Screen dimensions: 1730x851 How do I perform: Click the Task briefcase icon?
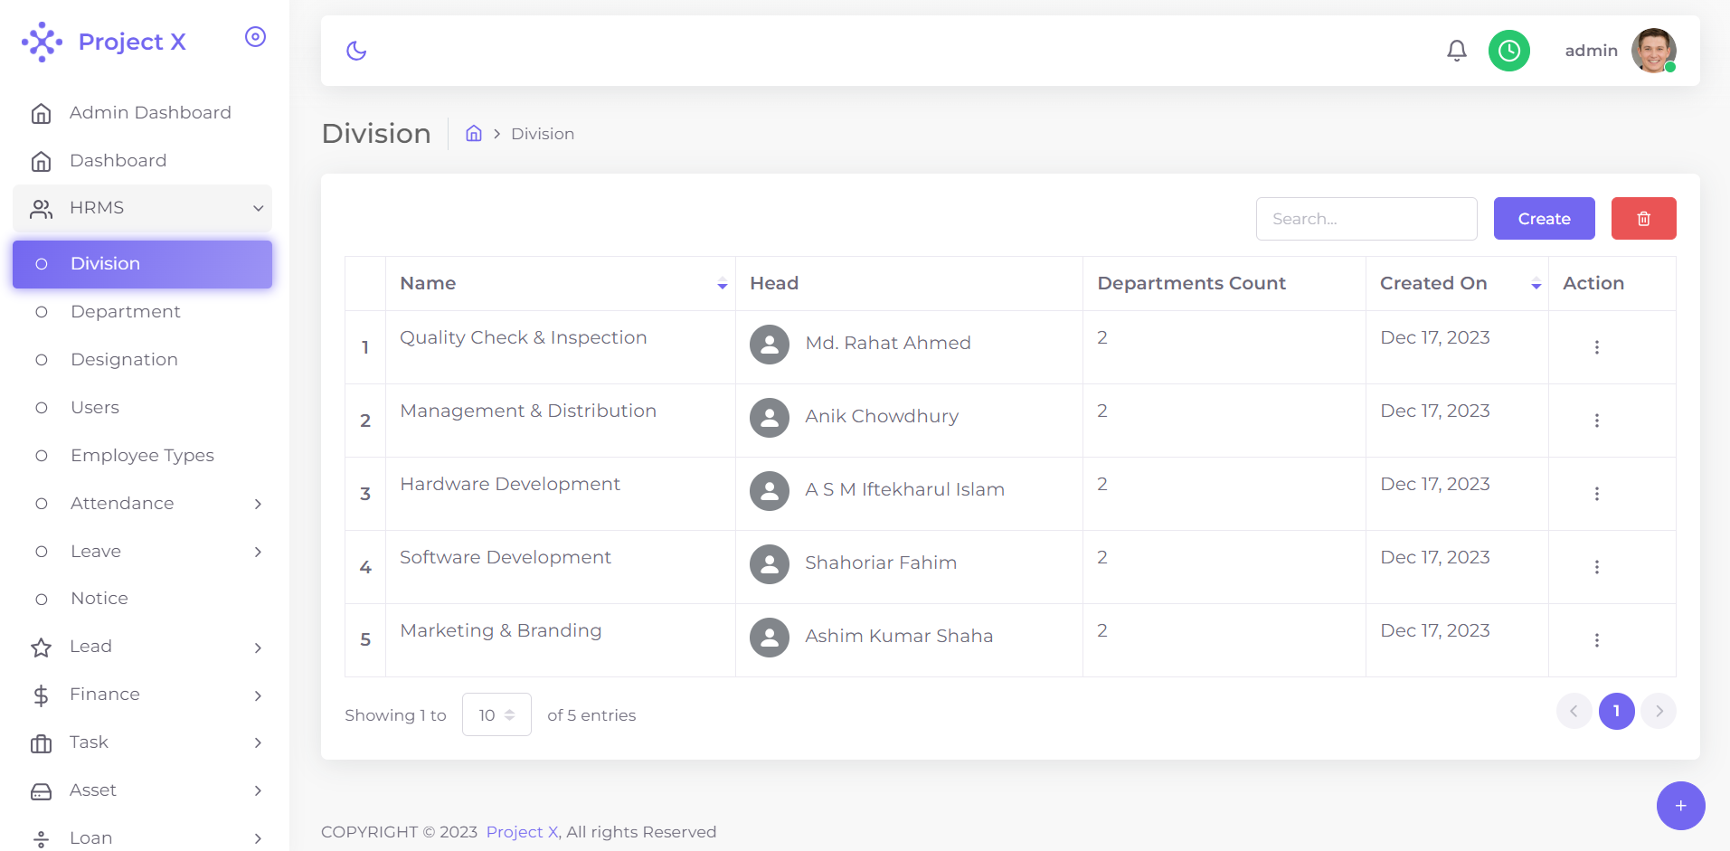[41, 743]
